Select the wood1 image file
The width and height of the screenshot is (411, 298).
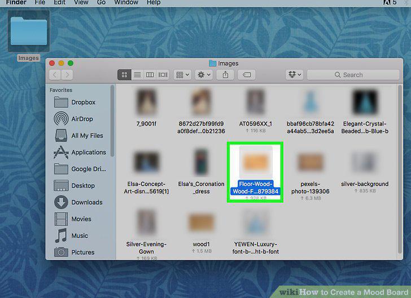click(x=201, y=223)
